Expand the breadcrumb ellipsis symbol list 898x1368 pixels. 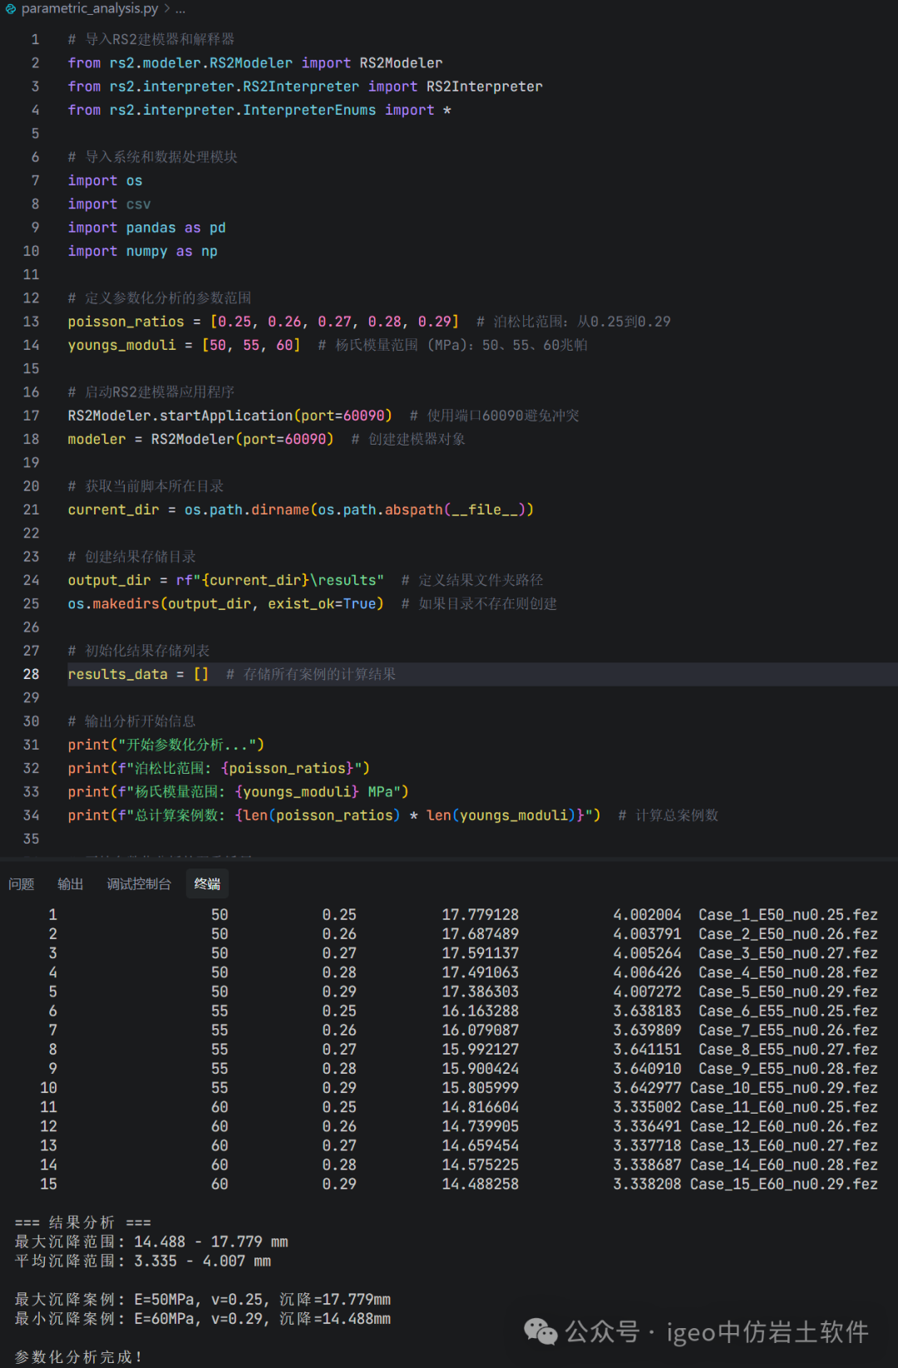(180, 9)
